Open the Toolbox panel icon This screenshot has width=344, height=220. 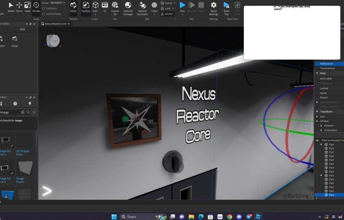[x=86, y=7]
